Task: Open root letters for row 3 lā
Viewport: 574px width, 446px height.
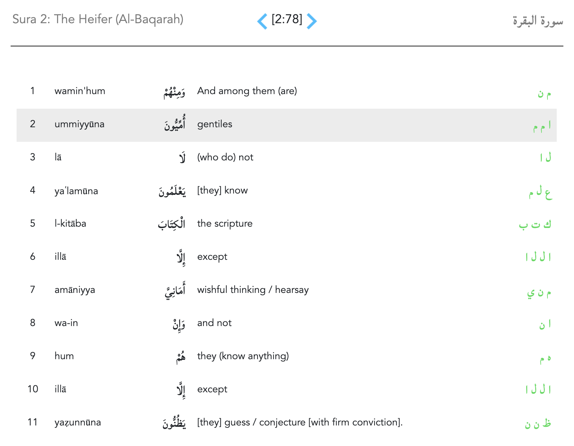Action: pyautogui.click(x=545, y=157)
